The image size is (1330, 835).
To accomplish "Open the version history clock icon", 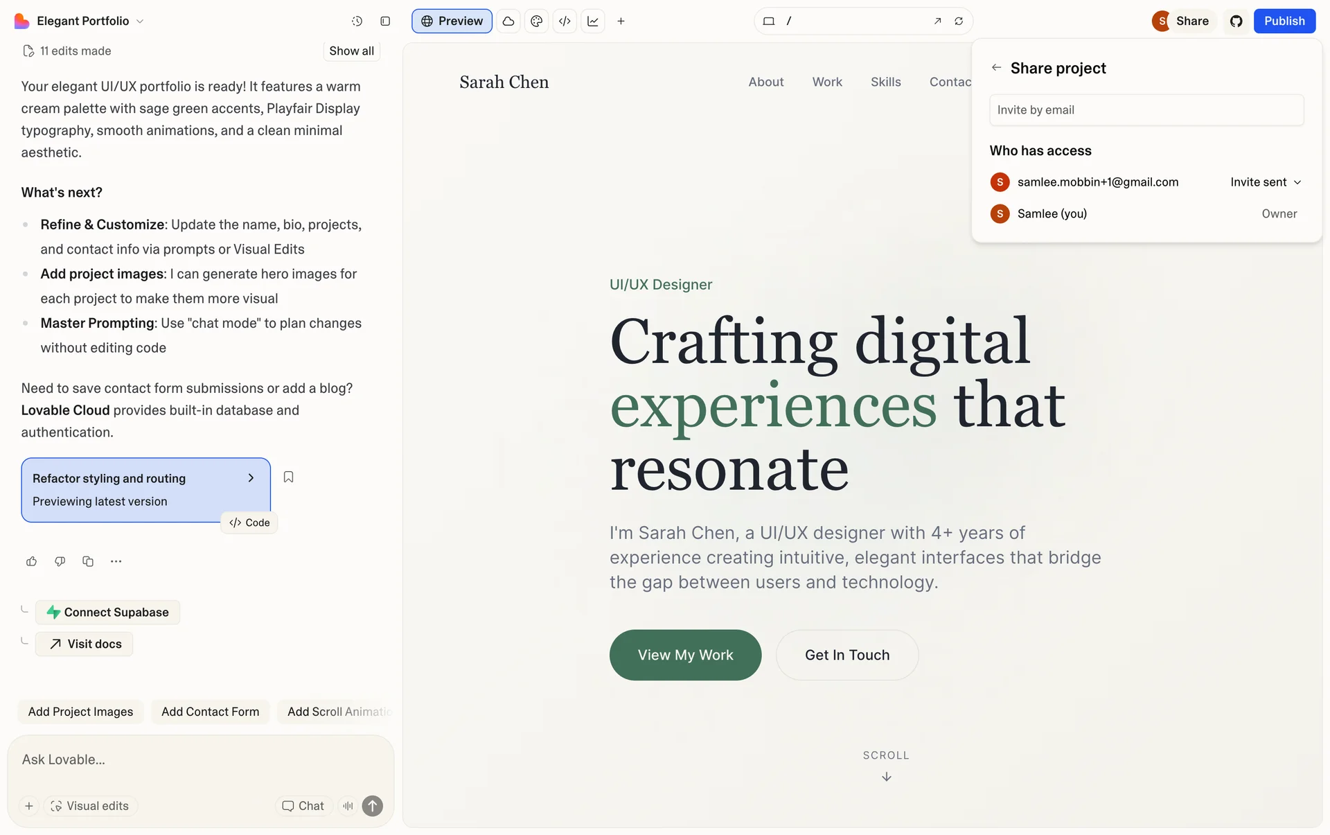I will [357, 21].
